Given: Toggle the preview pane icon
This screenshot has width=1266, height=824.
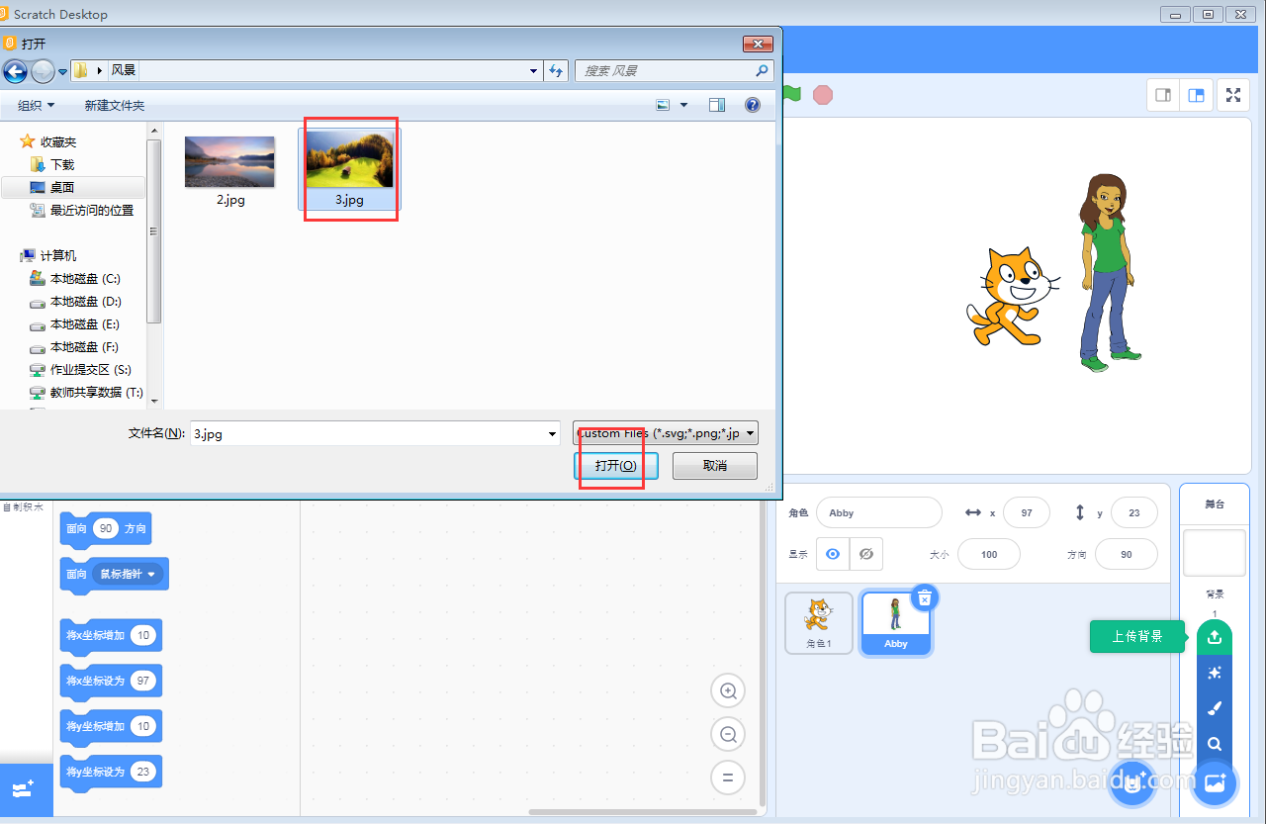Looking at the screenshot, I should tap(717, 105).
